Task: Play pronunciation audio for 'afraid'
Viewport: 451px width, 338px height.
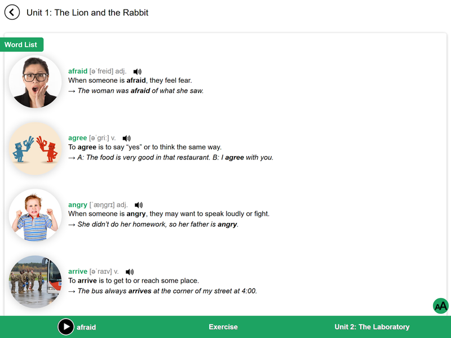Action: 137,72
